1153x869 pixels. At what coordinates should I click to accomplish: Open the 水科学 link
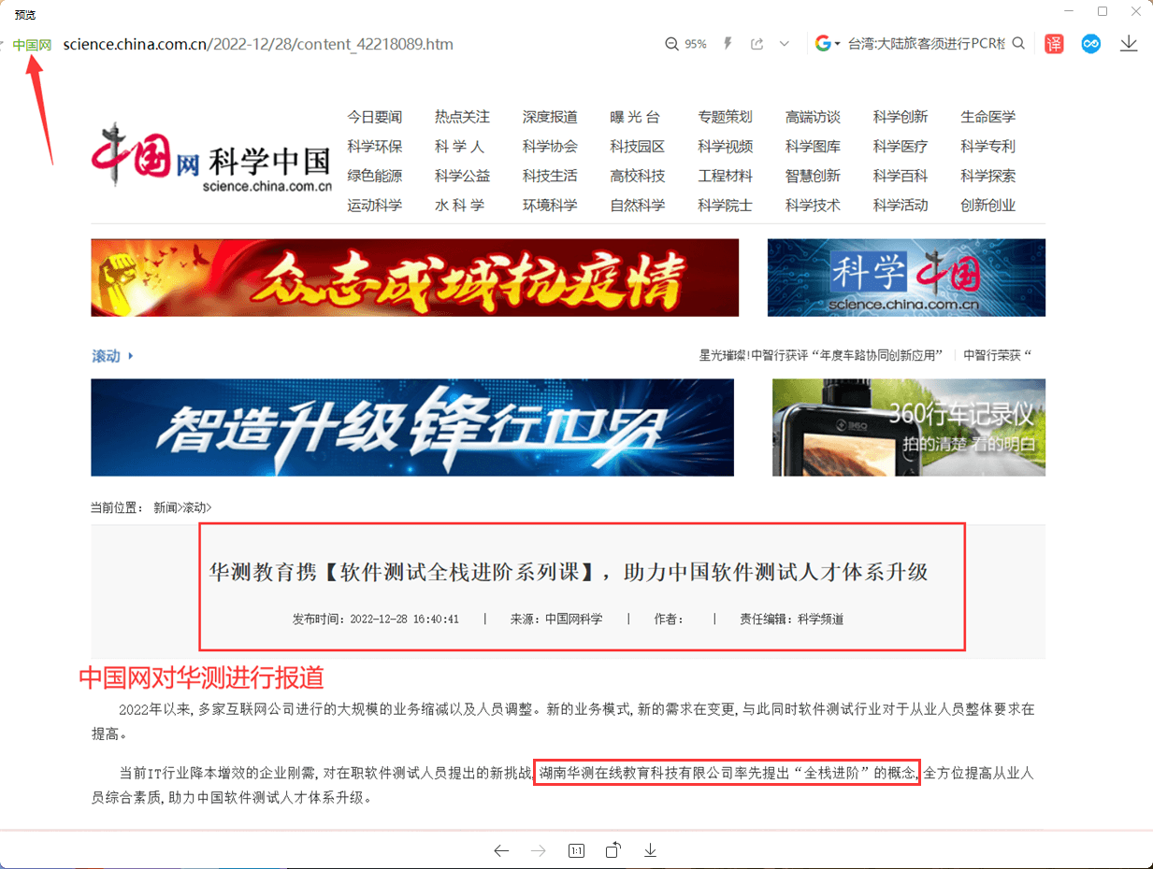pyautogui.click(x=459, y=206)
